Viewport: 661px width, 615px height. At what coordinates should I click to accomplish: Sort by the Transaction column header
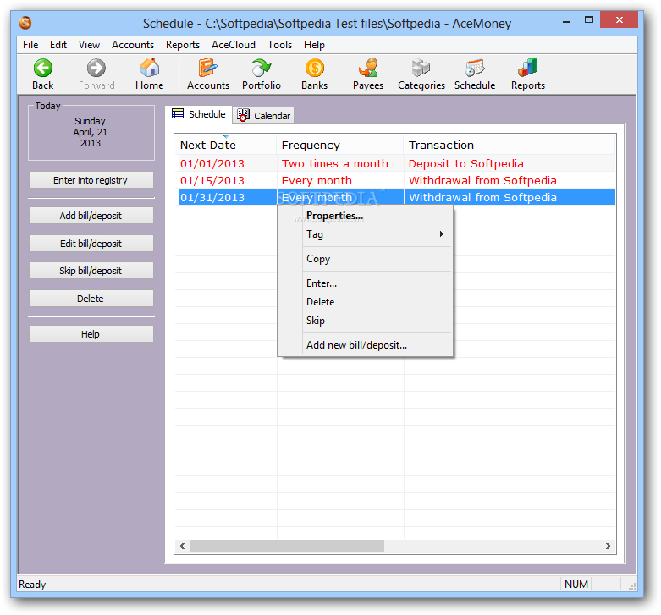(510, 145)
